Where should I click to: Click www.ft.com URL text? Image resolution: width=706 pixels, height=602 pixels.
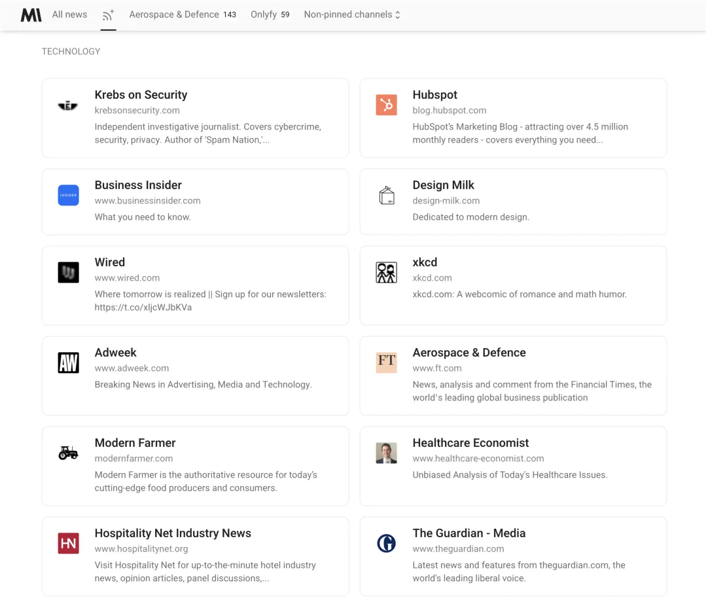click(x=437, y=368)
